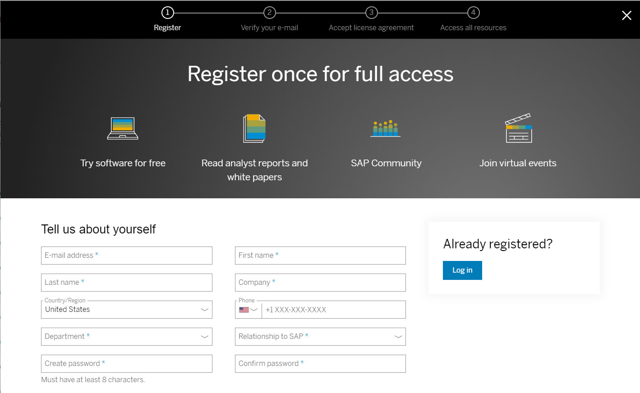Select the Last name input box
Viewport: 640px width, 393px height.
(x=126, y=283)
